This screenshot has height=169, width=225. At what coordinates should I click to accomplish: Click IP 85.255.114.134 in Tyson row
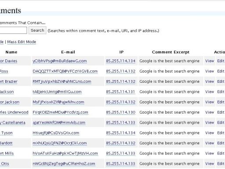pyautogui.click(x=120, y=133)
